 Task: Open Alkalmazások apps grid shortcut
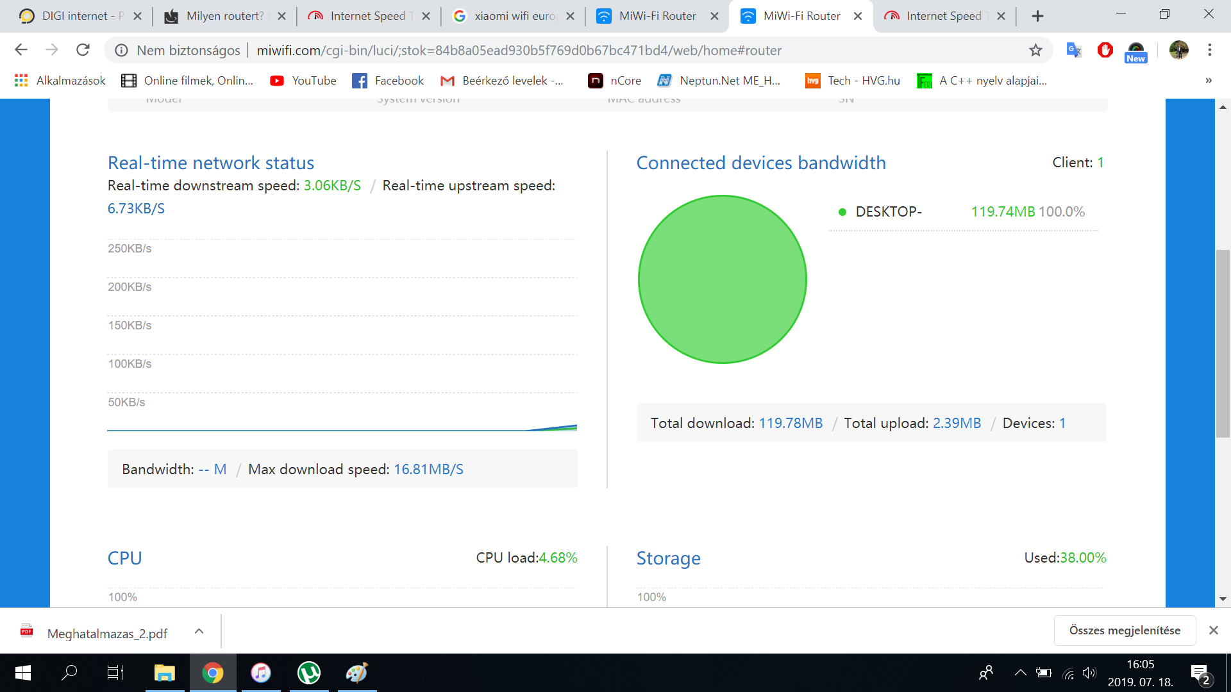coord(60,81)
